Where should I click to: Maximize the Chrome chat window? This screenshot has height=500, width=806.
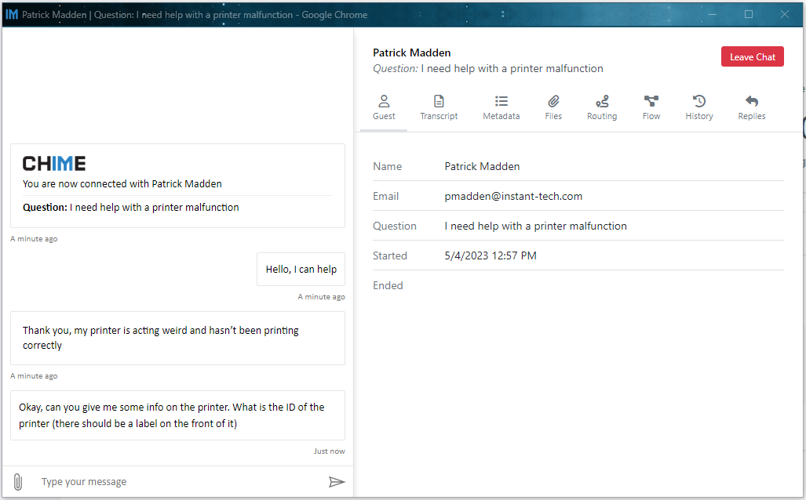click(748, 14)
